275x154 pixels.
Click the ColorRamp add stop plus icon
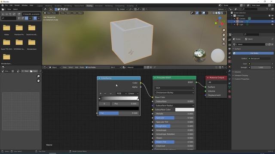click(101, 94)
